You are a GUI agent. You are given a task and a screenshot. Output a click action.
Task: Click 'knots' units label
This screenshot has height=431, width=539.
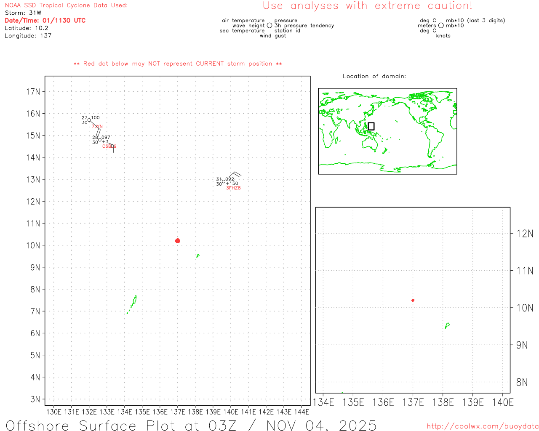pos(443,36)
